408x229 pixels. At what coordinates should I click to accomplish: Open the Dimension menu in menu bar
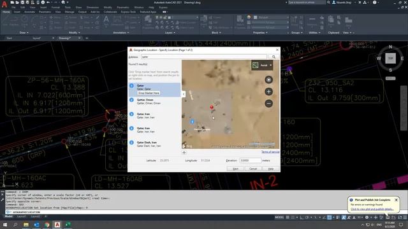(x=92, y=7)
